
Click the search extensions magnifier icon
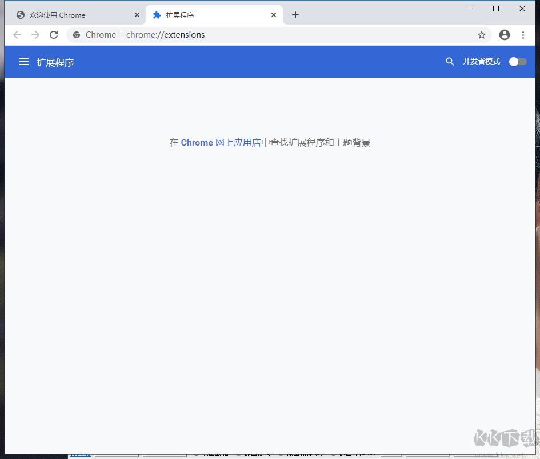tap(450, 62)
